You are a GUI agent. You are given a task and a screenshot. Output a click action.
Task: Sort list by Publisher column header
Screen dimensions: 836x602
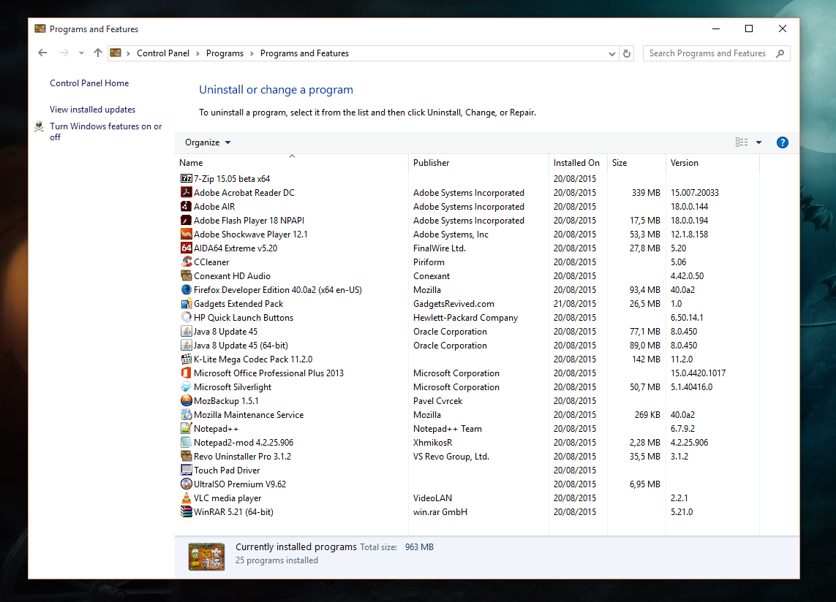[x=479, y=162]
